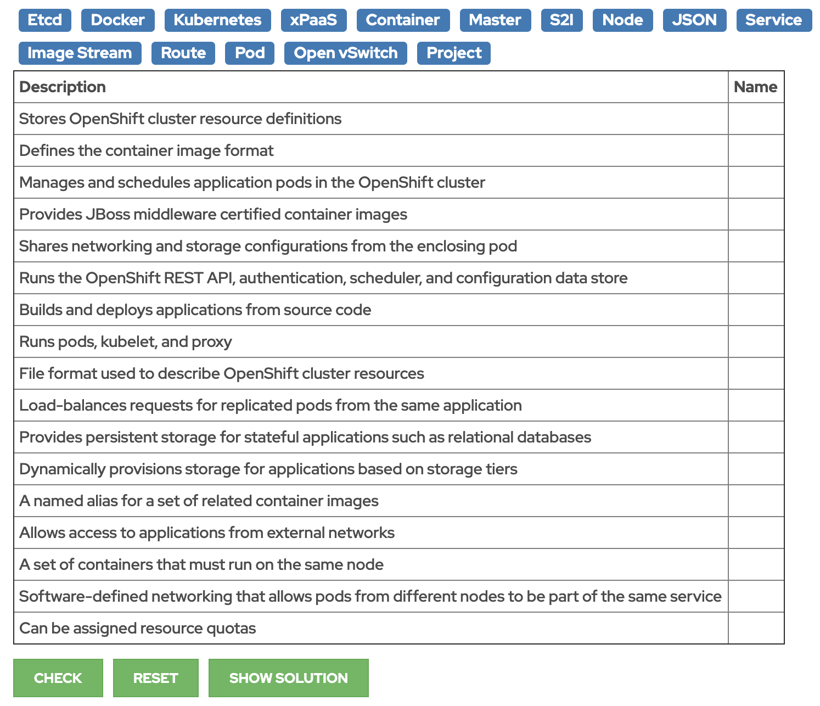Select the xPaaS label chip
The height and width of the screenshot is (706, 820).
coord(313,20)
